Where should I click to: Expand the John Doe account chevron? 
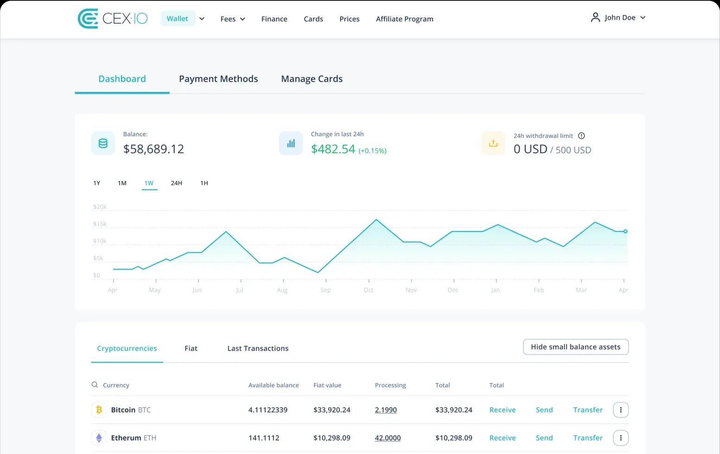click(x=643, y=18)
